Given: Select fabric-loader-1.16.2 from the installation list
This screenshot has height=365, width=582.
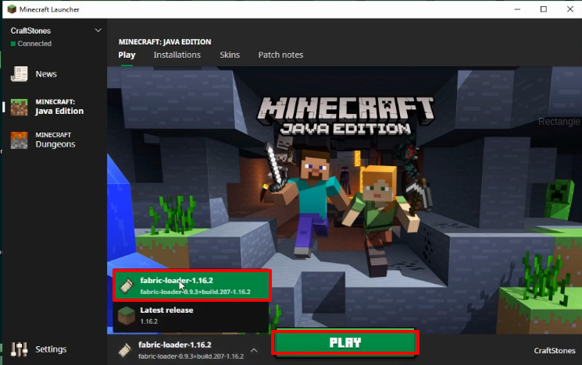Looking at the screenshot, I should pyautogui.click(x=192, y=285).
